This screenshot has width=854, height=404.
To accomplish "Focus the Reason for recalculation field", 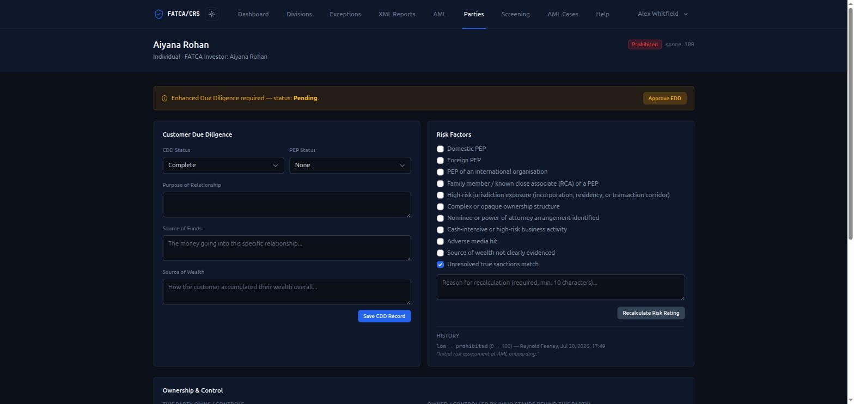I will (x=560, y=287).
